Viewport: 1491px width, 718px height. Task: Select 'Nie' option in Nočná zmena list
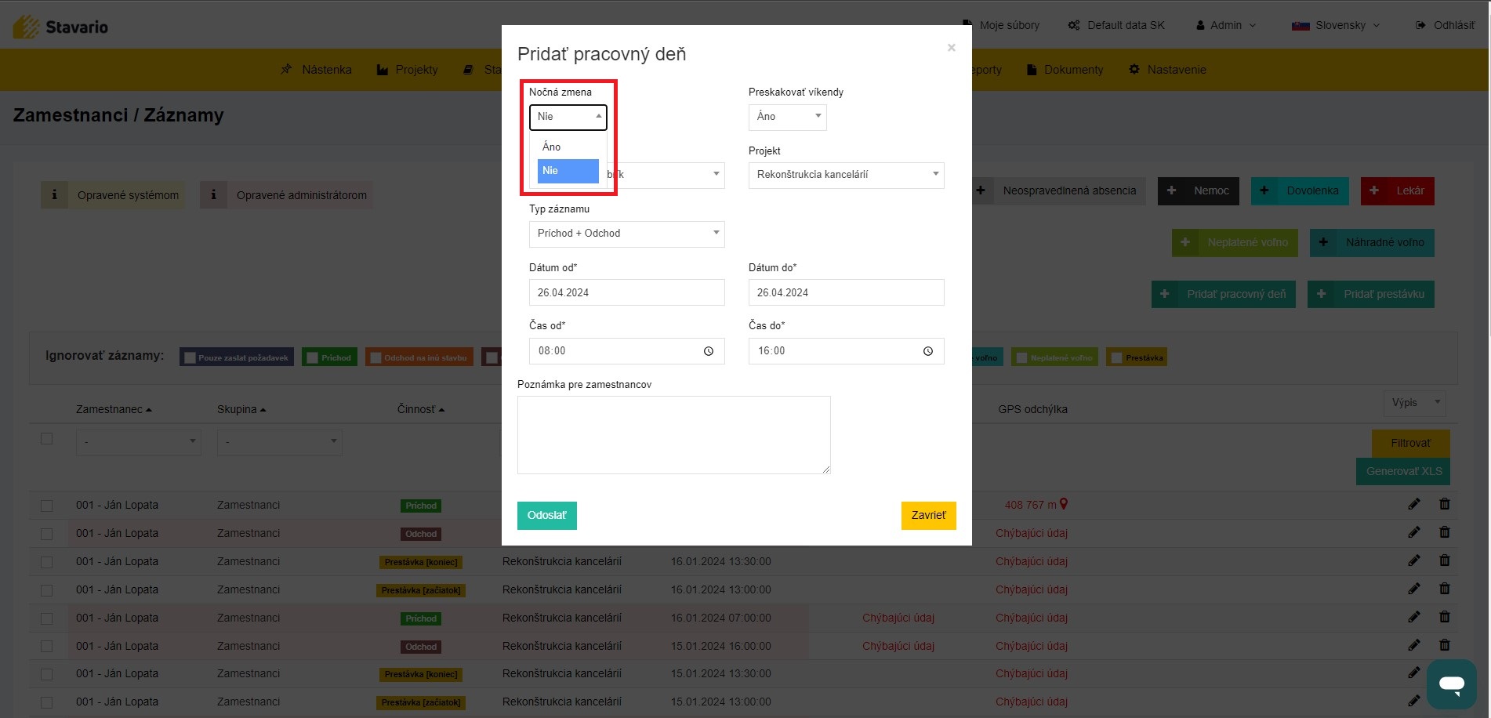coord(568,170)
